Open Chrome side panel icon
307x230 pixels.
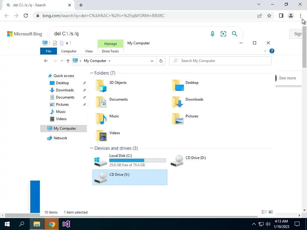[281, 16]
